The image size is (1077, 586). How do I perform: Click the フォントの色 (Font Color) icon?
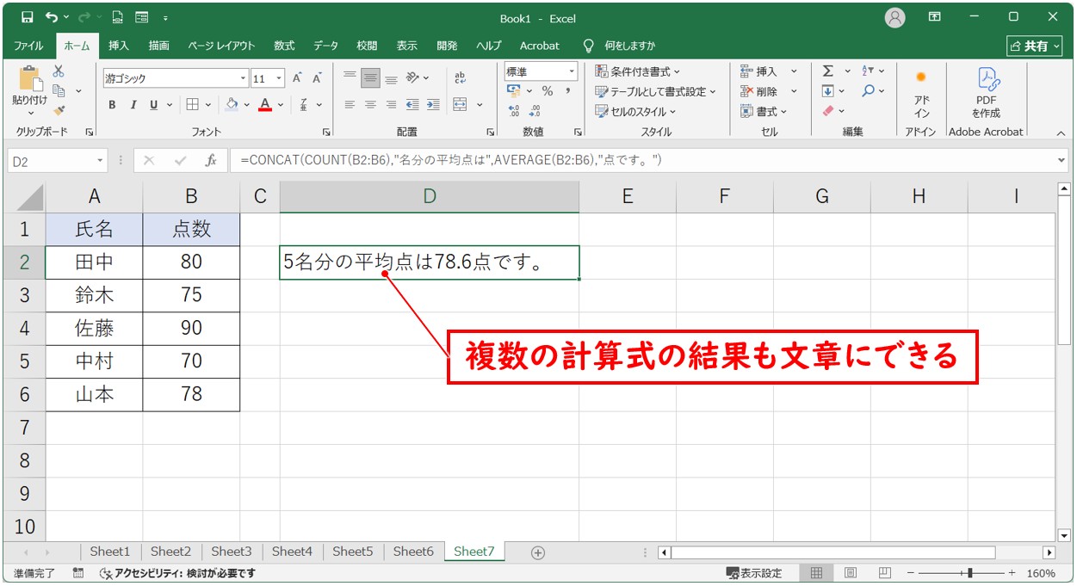click(x=265, y=104)
